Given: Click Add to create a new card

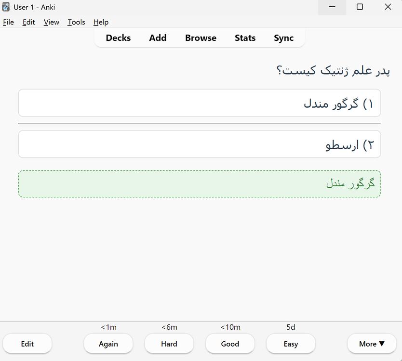Looking at the screenshot, I should (x=158, y=38).
